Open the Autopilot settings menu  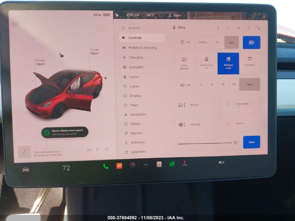point(136,67)
